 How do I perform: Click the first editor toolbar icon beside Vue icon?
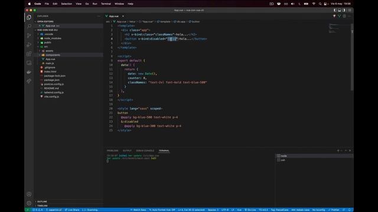tap(334, 16)
